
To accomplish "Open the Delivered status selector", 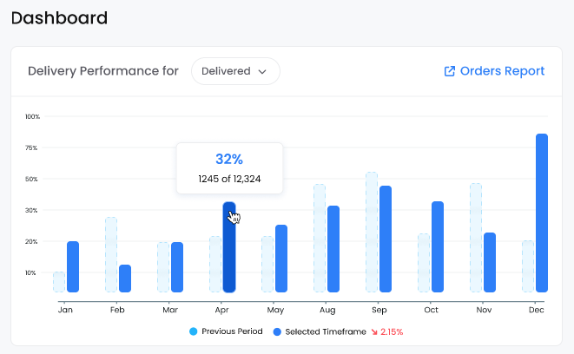I will 235,71.
